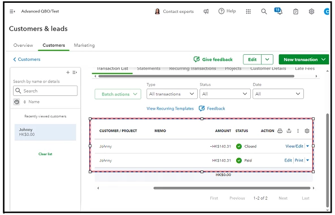
Task: Click the print icon in table header
Action: pyautogui.click(x=280, y=131)
